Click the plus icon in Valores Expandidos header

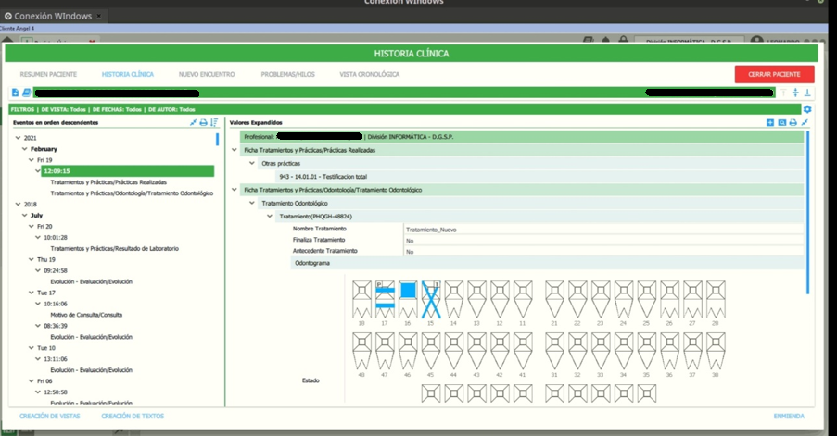pos(770,122)
